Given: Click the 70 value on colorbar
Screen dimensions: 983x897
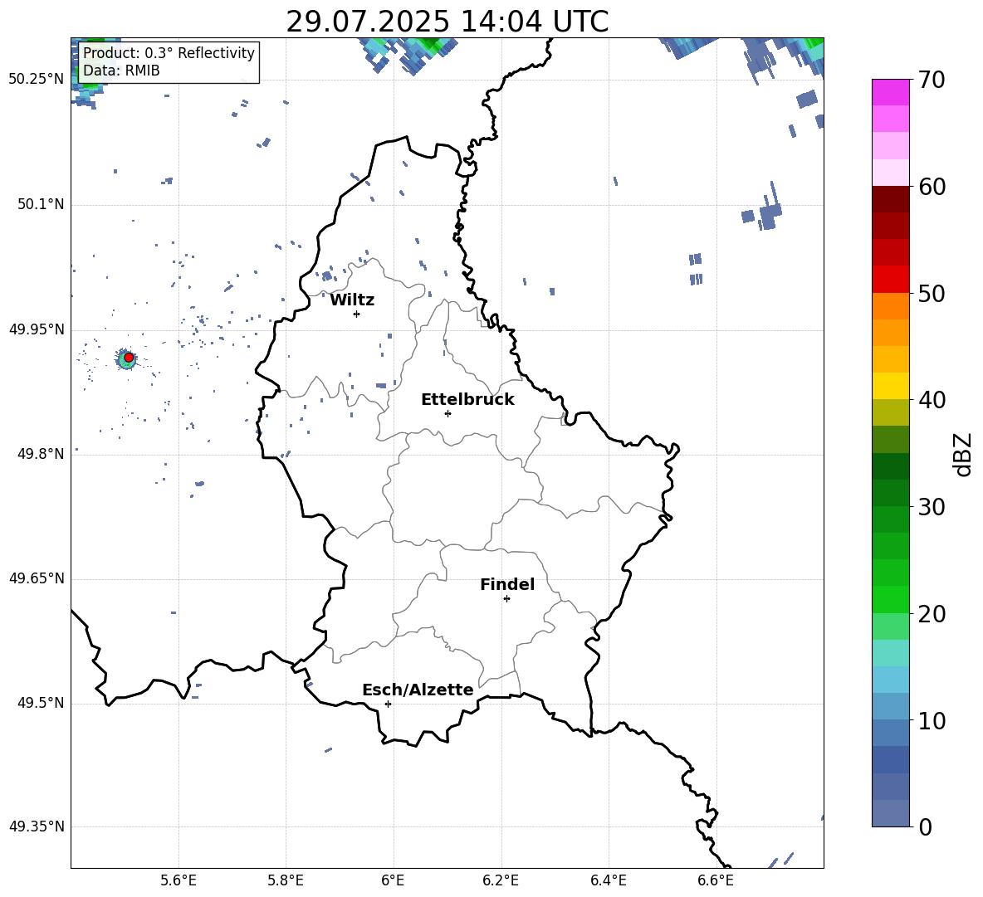Looking at the screenshot, I should click(x=932, y=80).
